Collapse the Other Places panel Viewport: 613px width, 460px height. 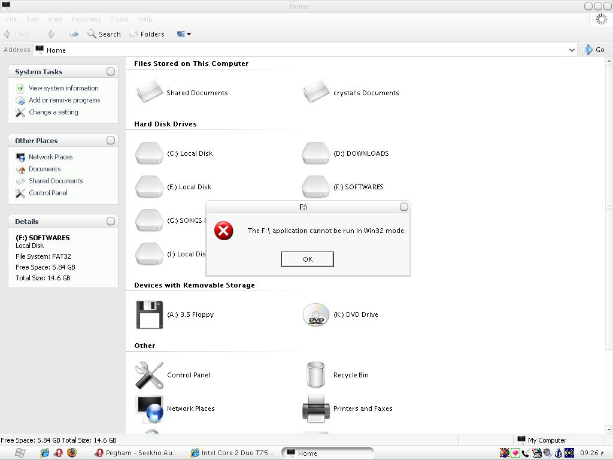click(x=111, y=140)
